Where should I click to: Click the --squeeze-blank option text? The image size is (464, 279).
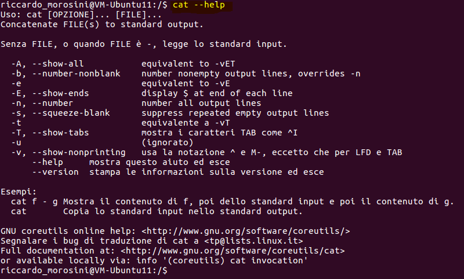pyautogui.click(x=71, y=113)
